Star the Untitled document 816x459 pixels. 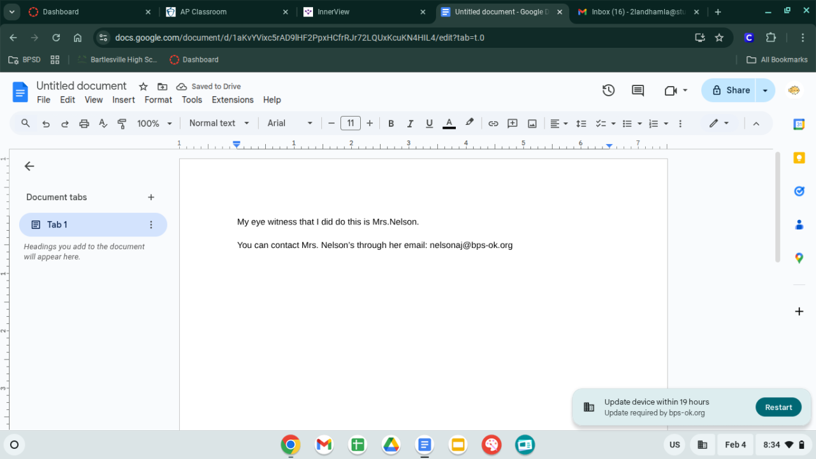click(143, 87)
